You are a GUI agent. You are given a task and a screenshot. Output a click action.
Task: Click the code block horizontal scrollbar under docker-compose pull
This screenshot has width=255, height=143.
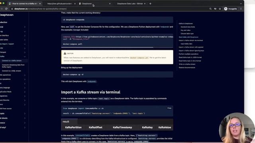point(107,47)
